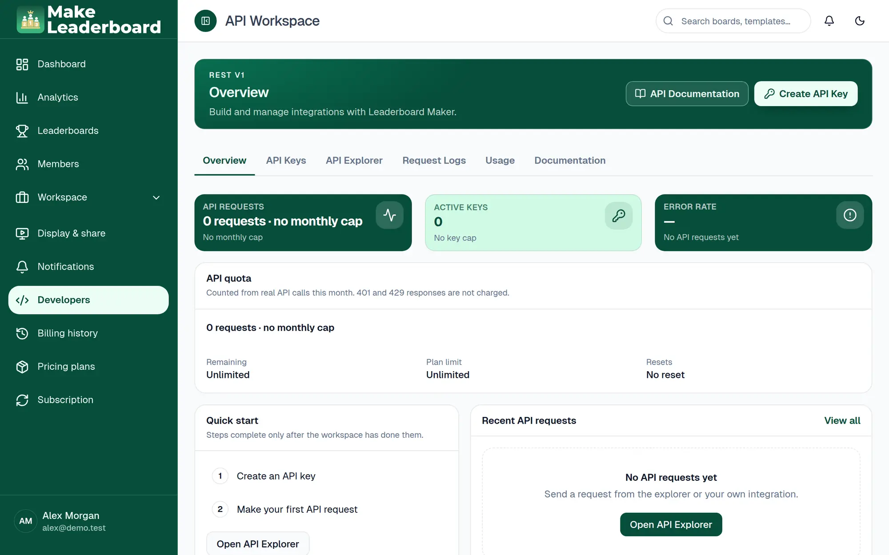Click the Members people icon
889x555 pixels.
pyautogui.click(x=22, y=164)
